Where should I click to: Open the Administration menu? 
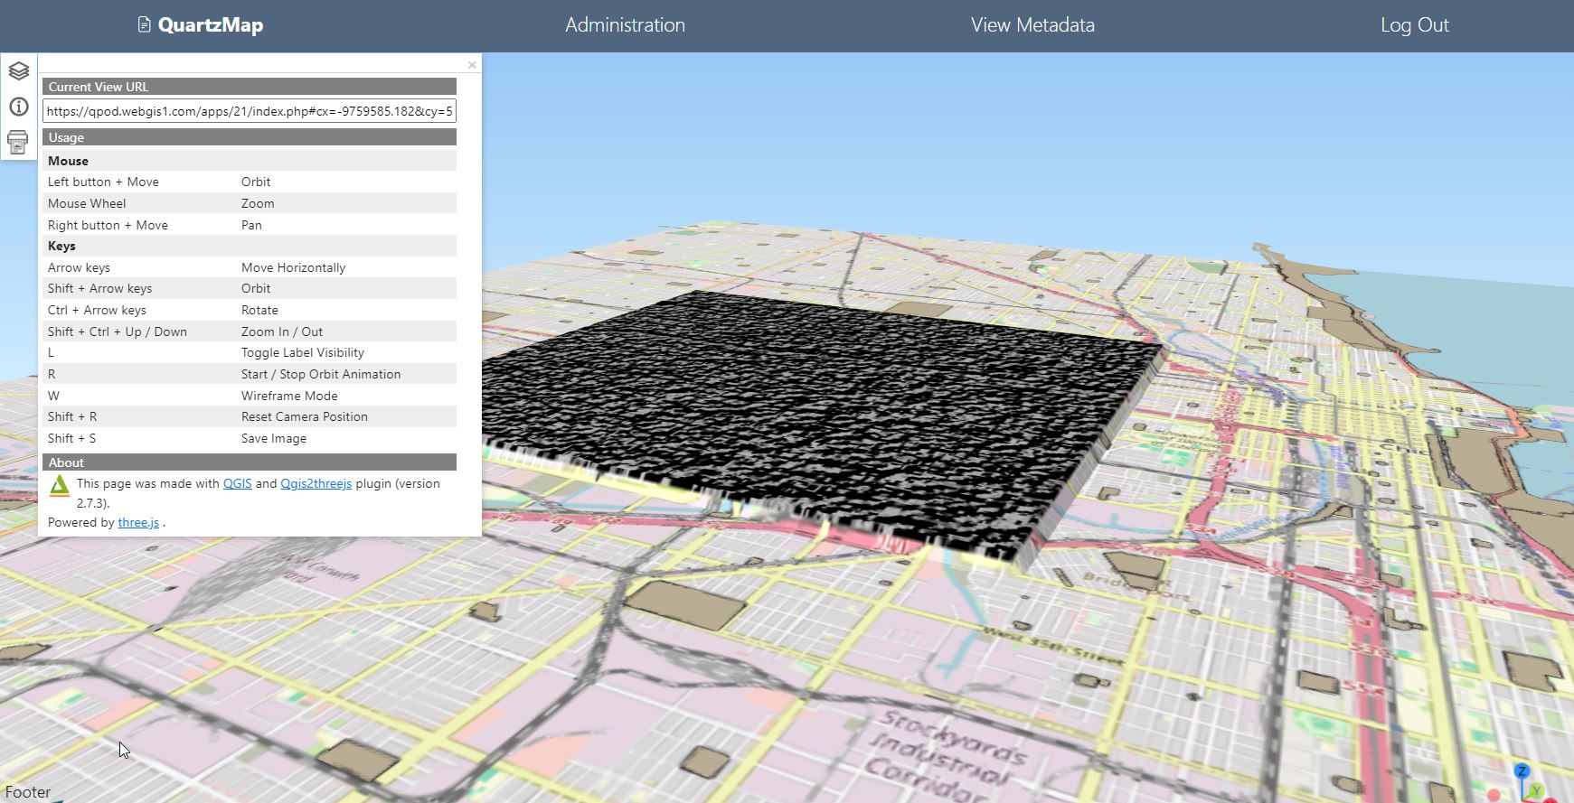[625, 25]
